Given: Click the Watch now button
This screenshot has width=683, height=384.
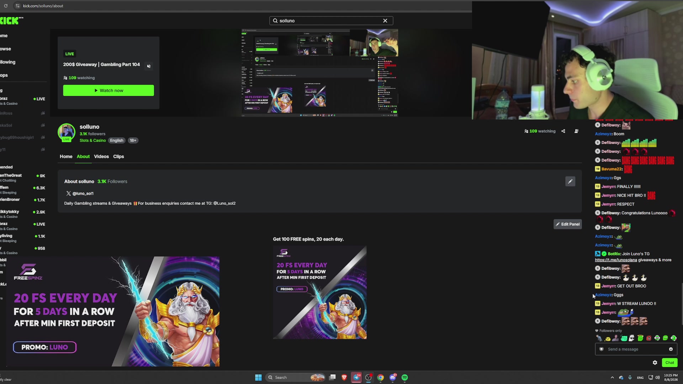Looking at the screenshot, I should (108, 90).
